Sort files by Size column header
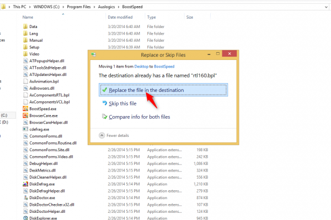Viewport: 331px width, 220px height. click(190, 17)
